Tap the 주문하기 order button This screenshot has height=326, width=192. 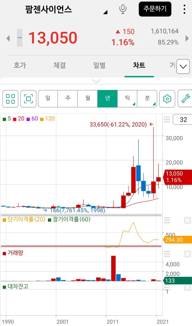(x=155, y=9)
